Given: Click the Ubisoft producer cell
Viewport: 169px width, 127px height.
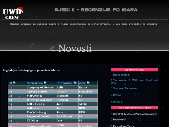Looking at the screenshot, I should [67, 92].
